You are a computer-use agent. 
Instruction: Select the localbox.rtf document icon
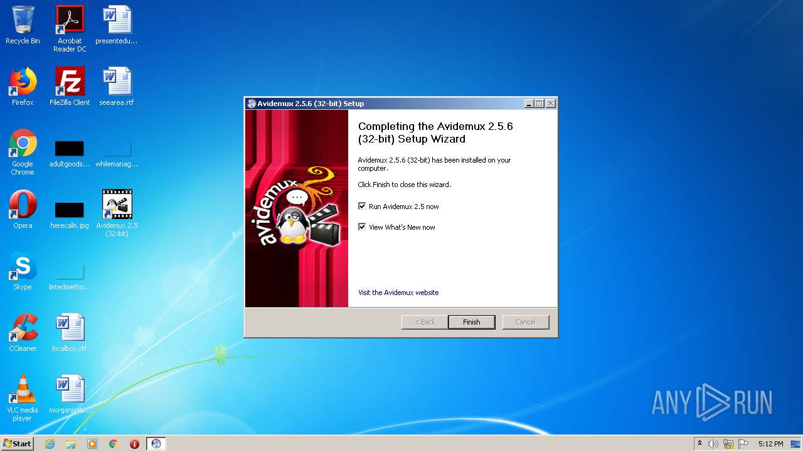coord(70,333)
